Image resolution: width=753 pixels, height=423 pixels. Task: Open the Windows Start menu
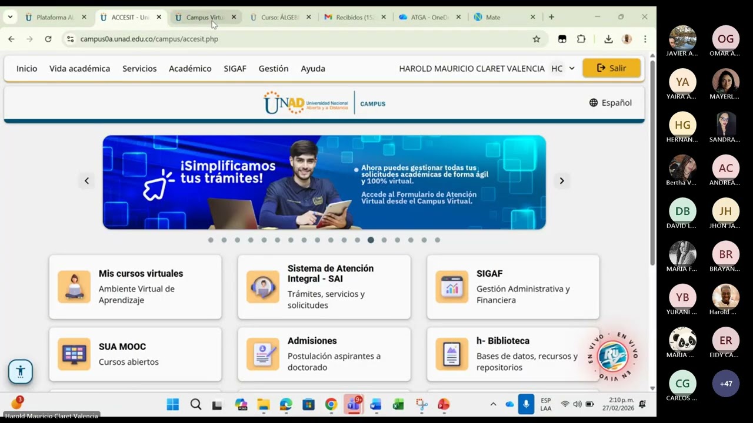tap(173, 404)
